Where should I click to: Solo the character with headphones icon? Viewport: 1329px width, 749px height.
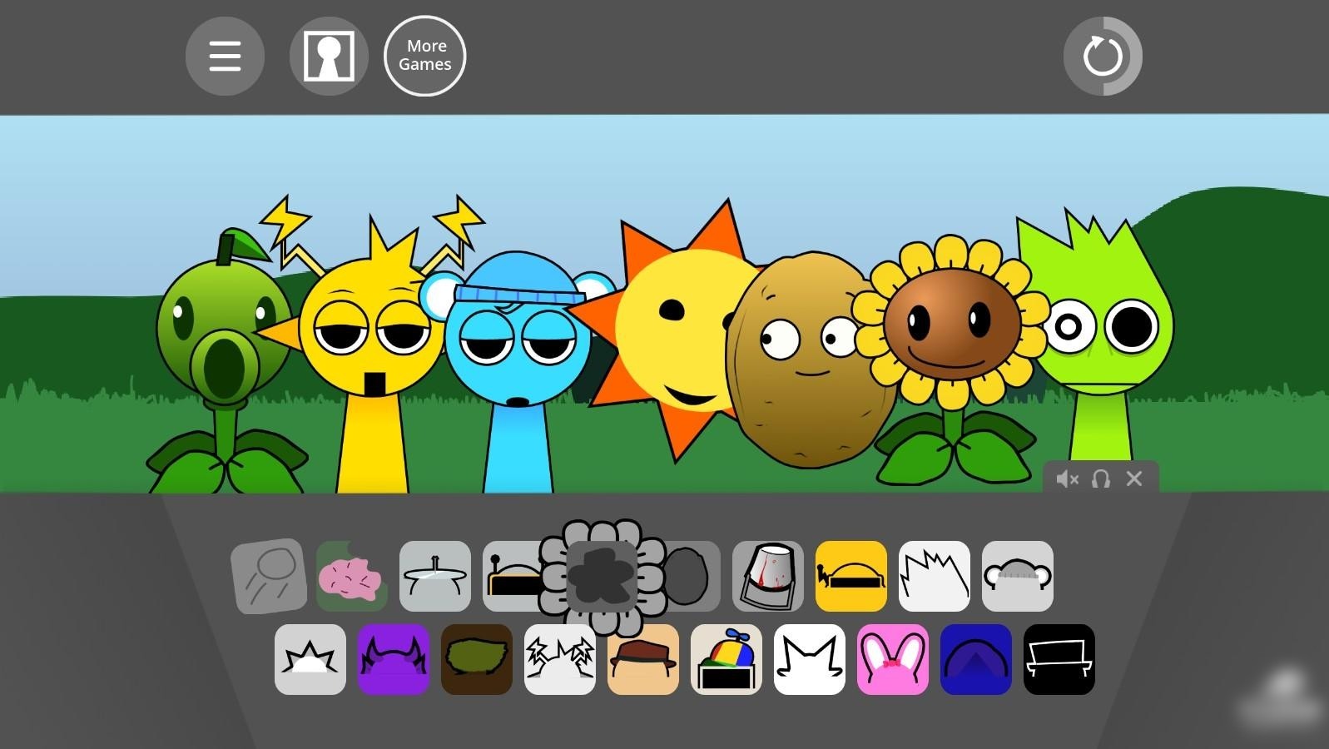(x=1100, y=479)
